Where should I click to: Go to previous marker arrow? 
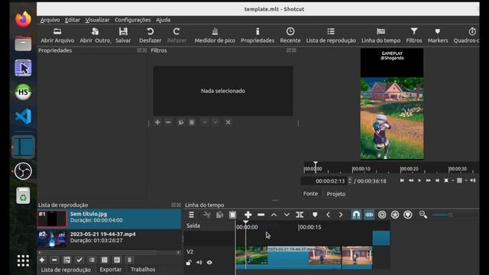click(x=328, y=215)
